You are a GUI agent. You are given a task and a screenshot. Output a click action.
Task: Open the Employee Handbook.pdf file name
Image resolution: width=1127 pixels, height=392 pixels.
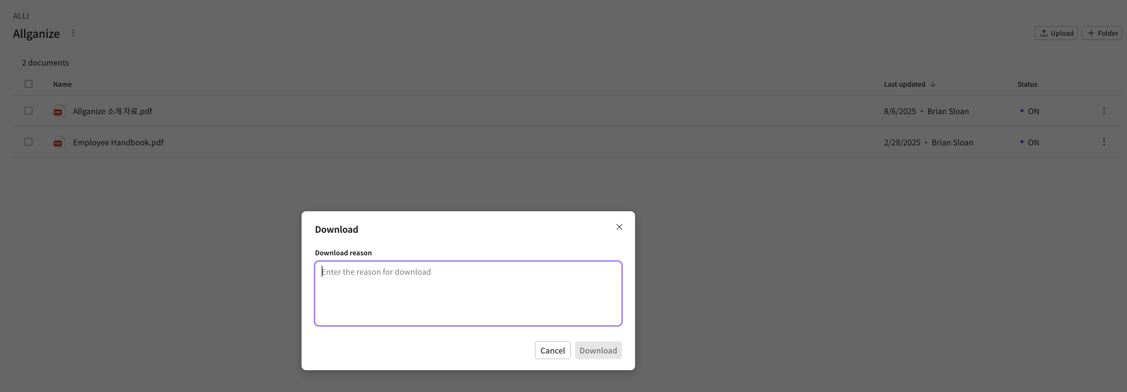pyautogui.click(x=118, y=143)
